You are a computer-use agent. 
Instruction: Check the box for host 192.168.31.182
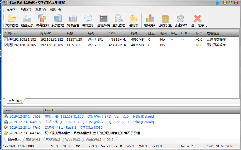coord(6,39)
